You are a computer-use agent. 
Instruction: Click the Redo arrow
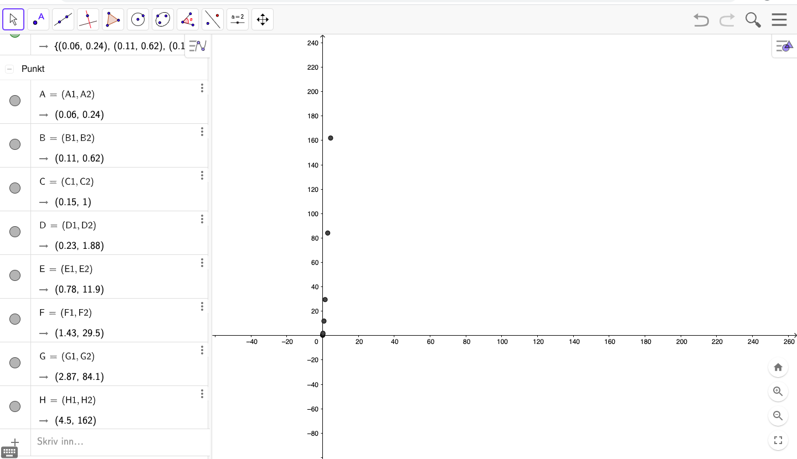click(x=727, y=20)
